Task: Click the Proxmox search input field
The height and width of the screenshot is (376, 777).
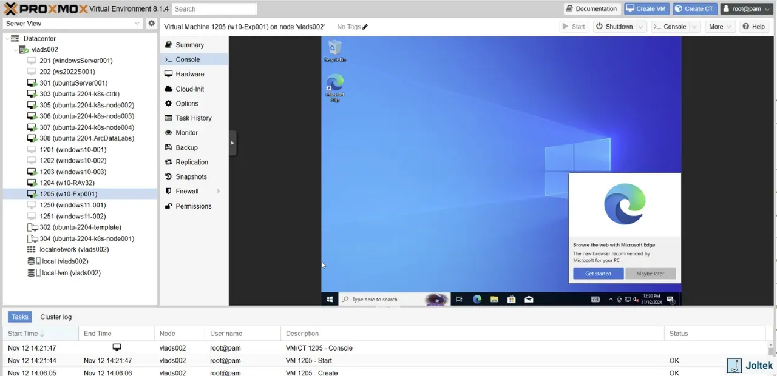Action: click(214, 9)
